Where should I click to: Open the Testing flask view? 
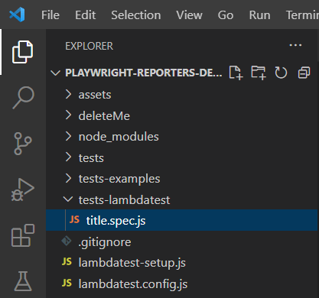pyautogui.click(x=23, y=281)
